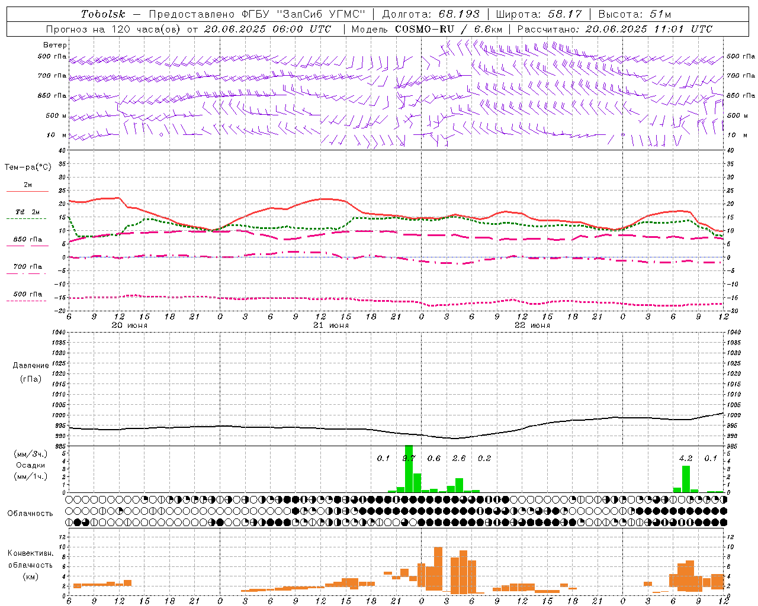Click "Рассчитано: 20.06.2025 11:01 UTC" timestamp

point(615,29)
